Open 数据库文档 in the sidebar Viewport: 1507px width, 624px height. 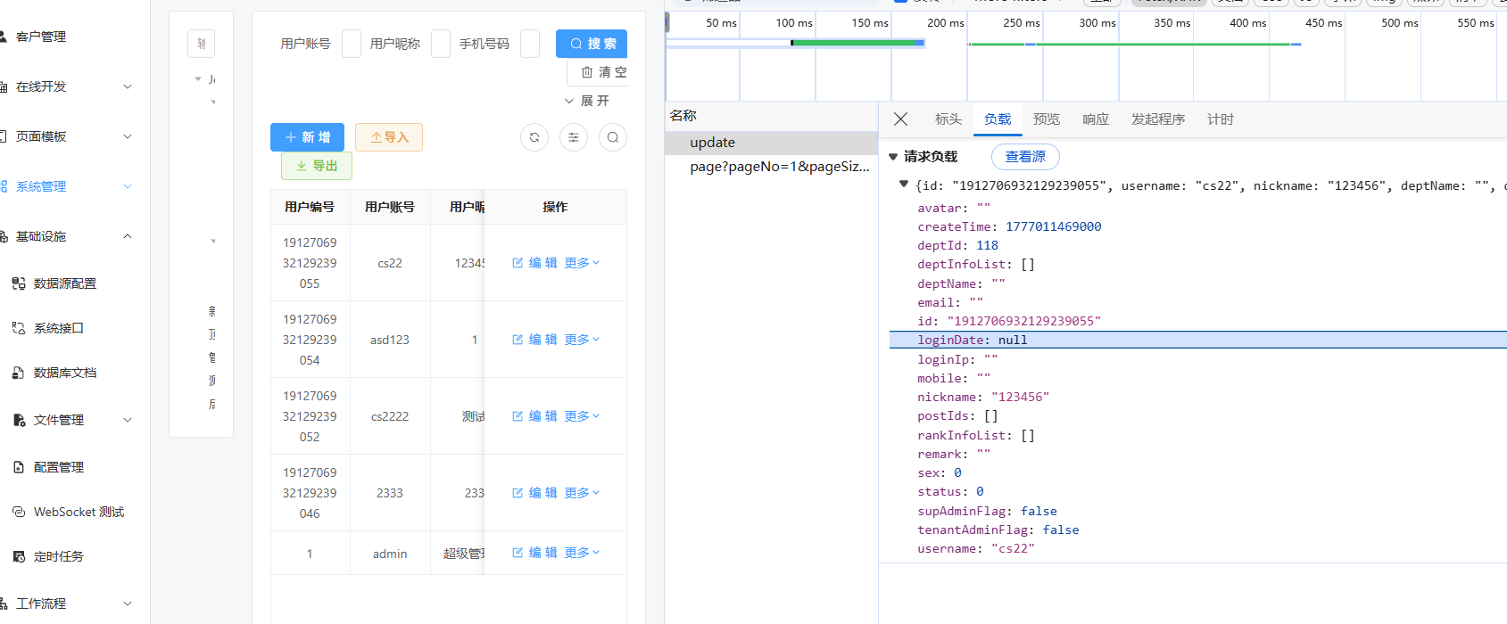[64, 373]
